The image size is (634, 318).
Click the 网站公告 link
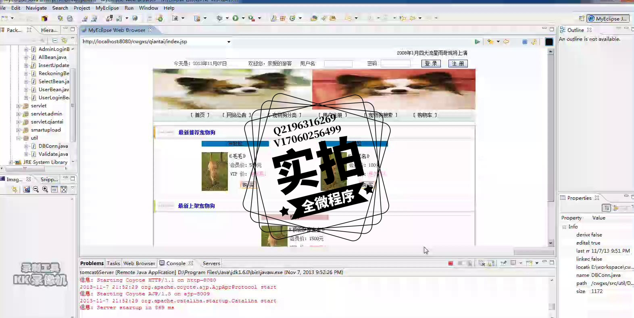pos(236,115)
